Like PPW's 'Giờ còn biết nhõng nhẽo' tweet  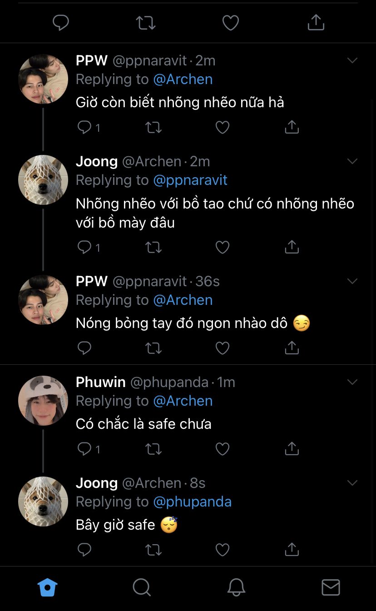tap(222, 127)
